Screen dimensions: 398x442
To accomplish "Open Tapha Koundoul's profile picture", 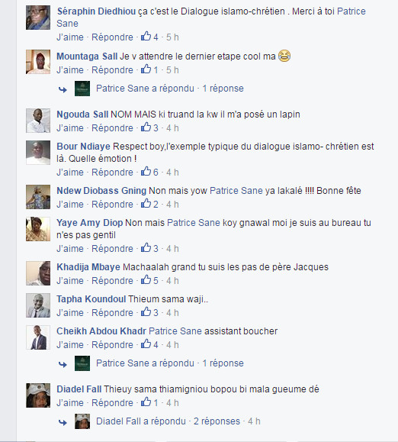I will 38,305.
